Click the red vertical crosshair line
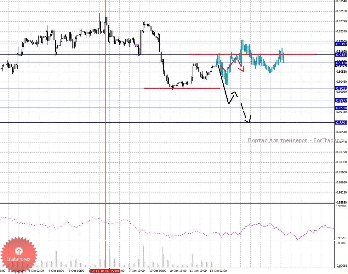This screenshot has height=274, width=348. tap(106, 157)
